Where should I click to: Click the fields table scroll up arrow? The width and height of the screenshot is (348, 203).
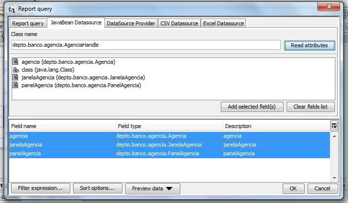(334, 136)
